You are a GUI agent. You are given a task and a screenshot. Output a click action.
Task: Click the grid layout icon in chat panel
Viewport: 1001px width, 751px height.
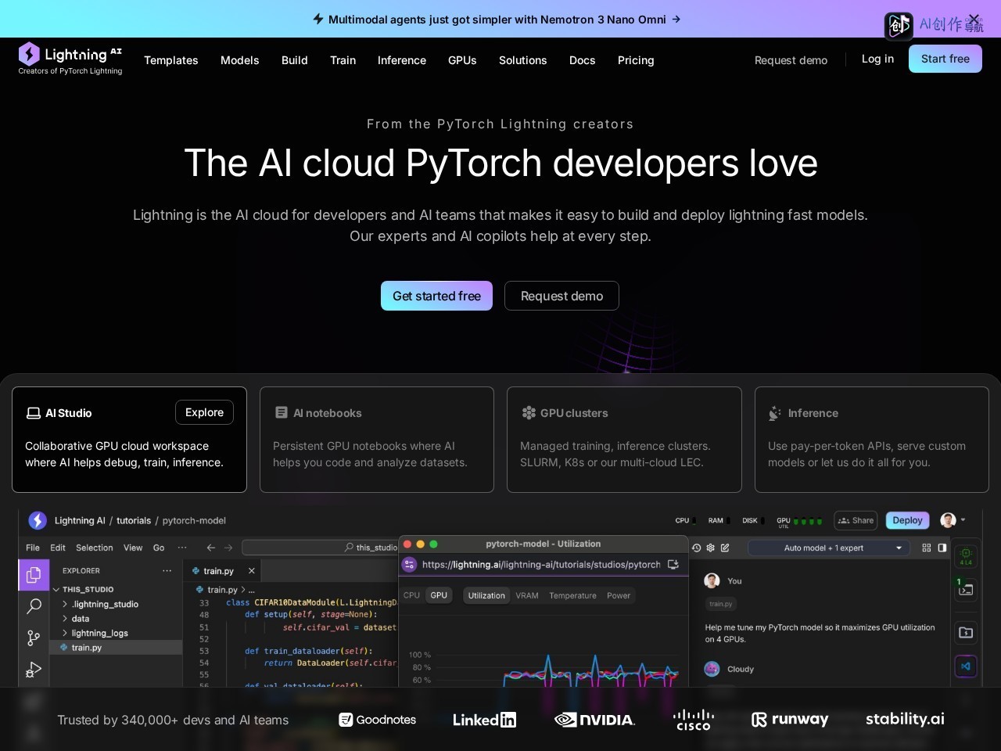pos(927,548)
